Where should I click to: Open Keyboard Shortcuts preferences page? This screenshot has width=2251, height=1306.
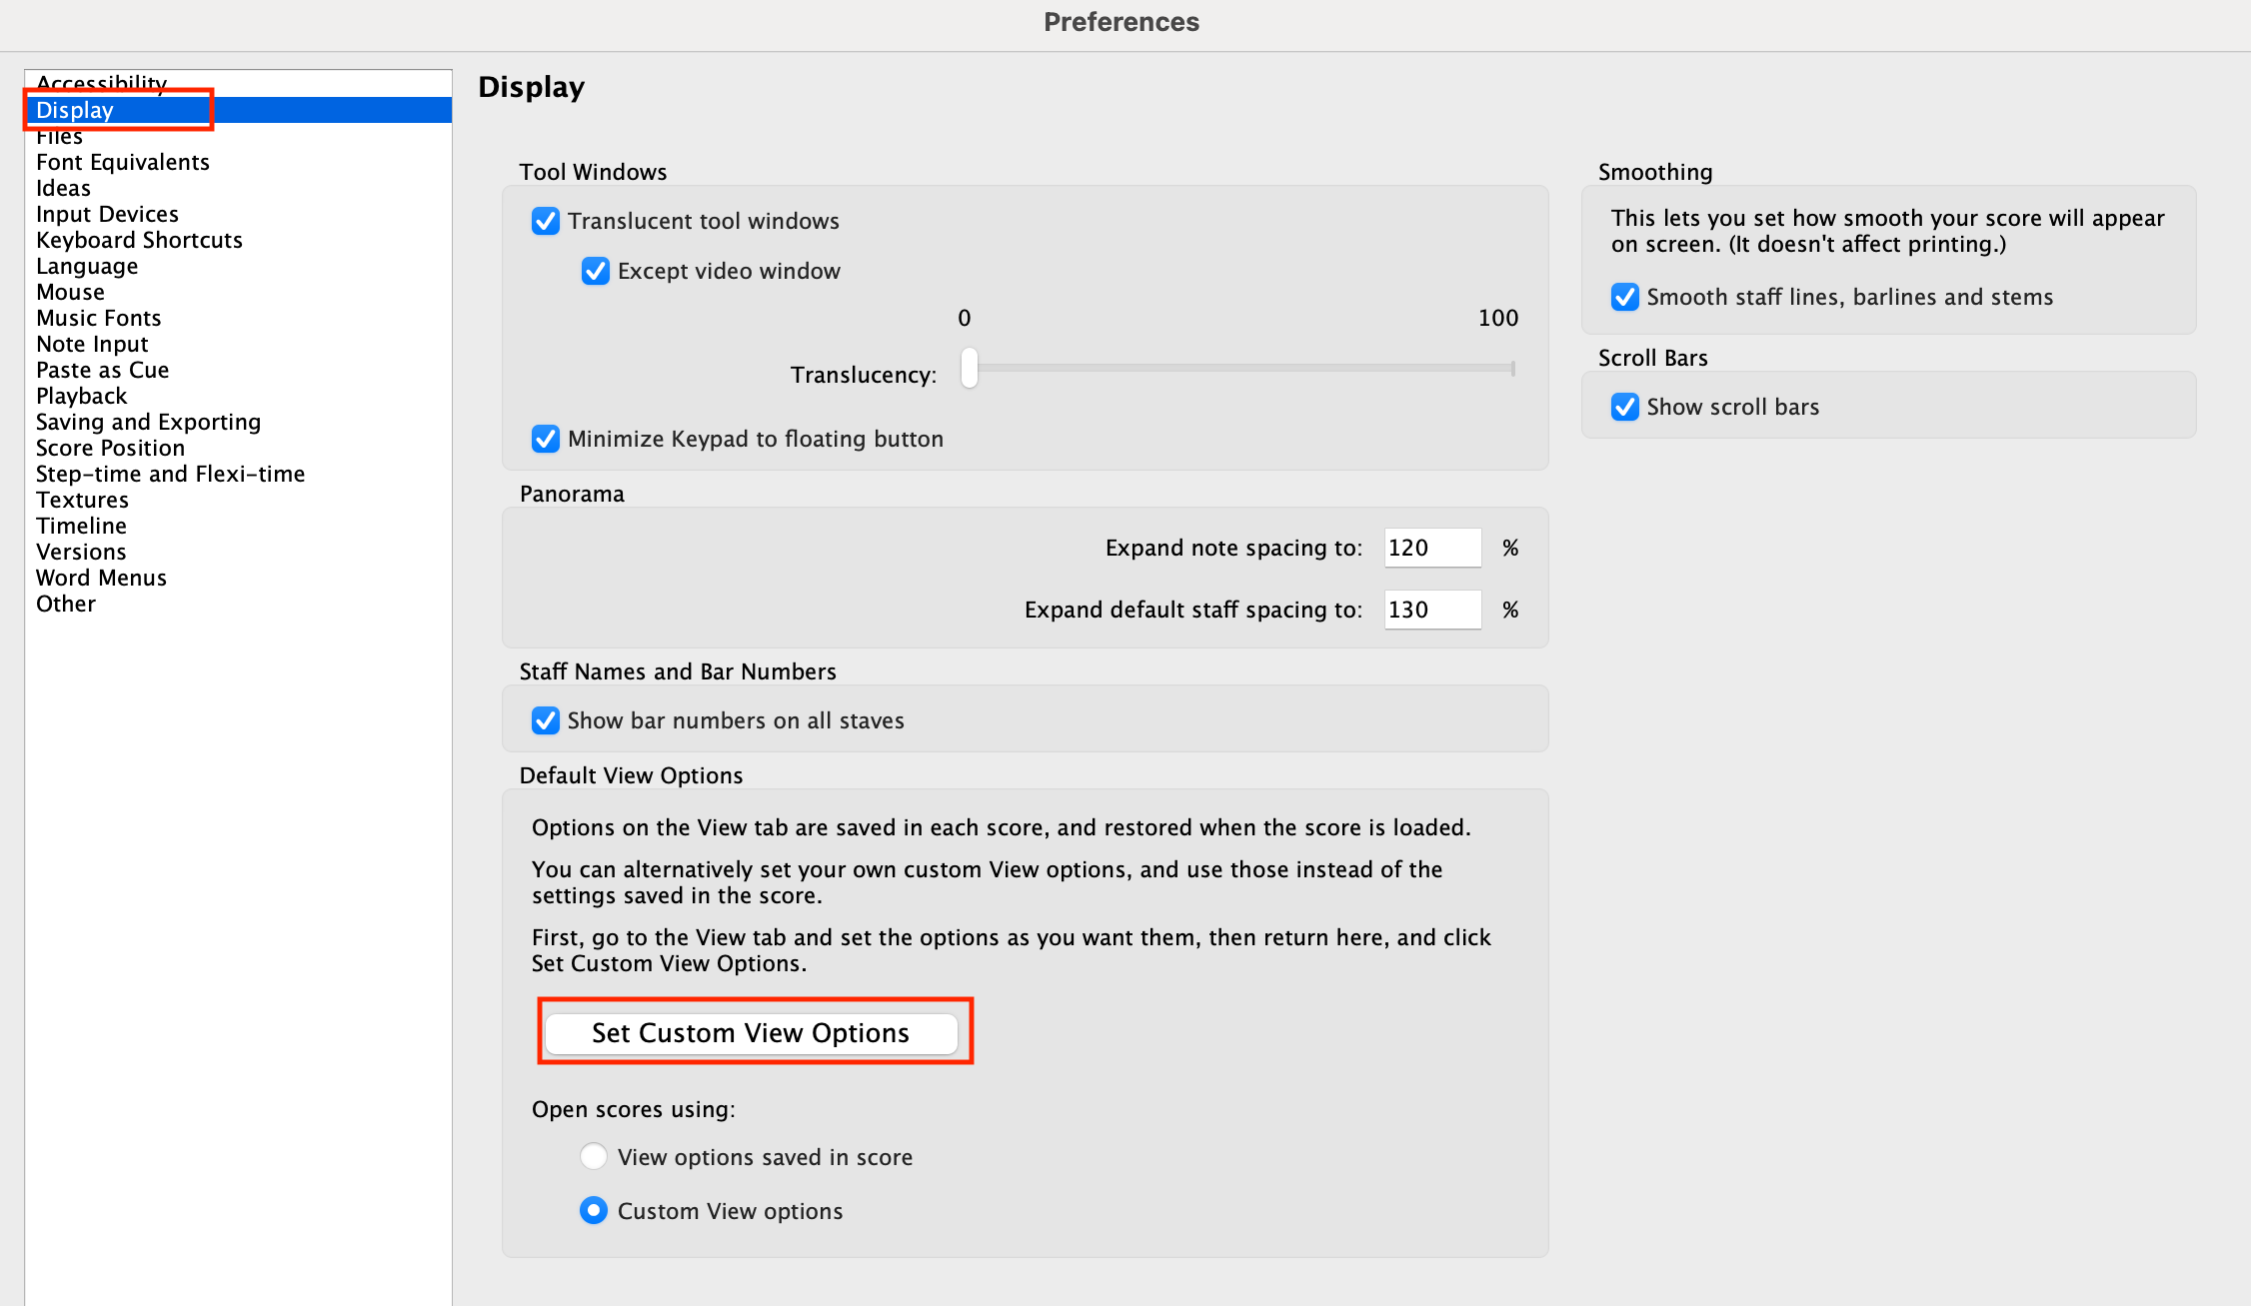[139, 240]
